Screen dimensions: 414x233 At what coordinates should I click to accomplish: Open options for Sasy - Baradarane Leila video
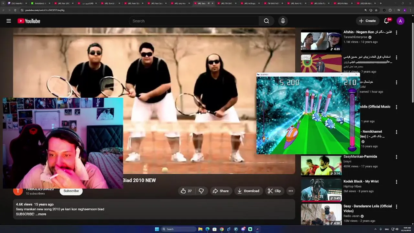(396, 206)
